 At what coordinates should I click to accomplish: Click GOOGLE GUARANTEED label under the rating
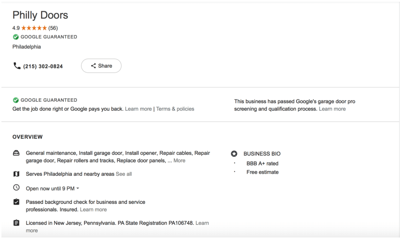pyautogui.click(x=49, y=37)
